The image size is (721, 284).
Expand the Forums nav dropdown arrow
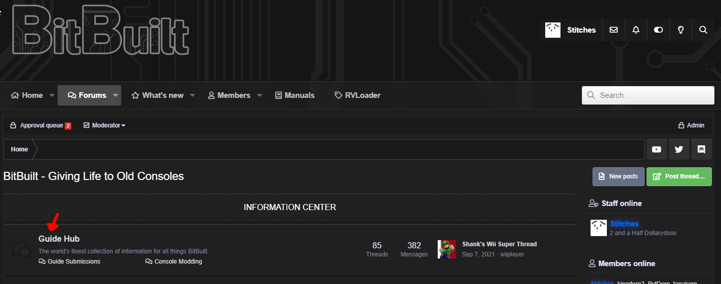116,95
